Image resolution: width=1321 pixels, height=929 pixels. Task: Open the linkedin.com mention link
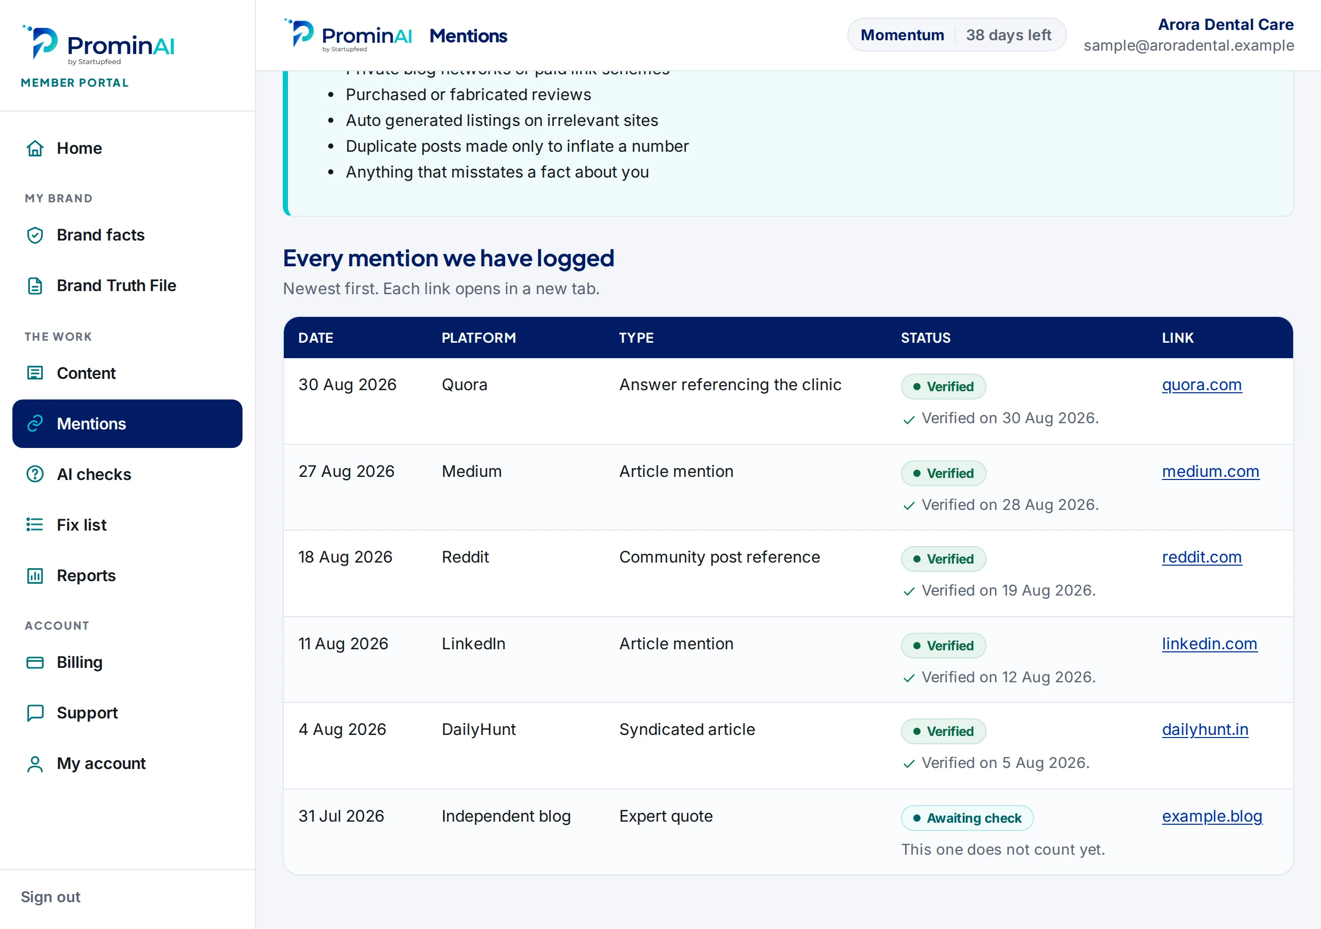point(1210,644)
